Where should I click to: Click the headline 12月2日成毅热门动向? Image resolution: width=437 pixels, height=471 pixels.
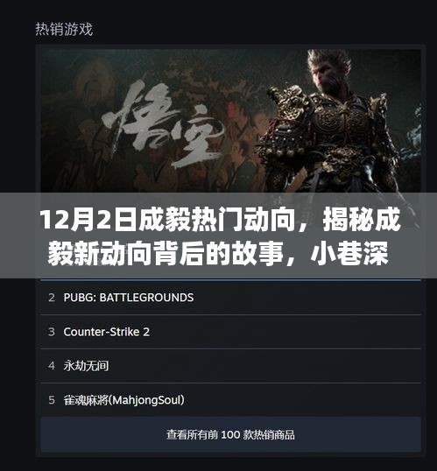[167, 220]
